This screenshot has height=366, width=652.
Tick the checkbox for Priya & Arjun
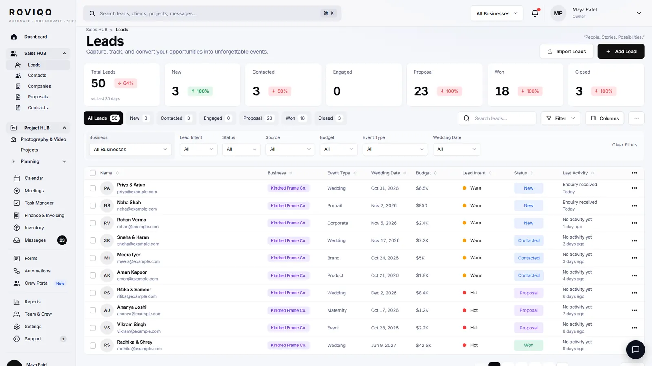coord(93,188)
